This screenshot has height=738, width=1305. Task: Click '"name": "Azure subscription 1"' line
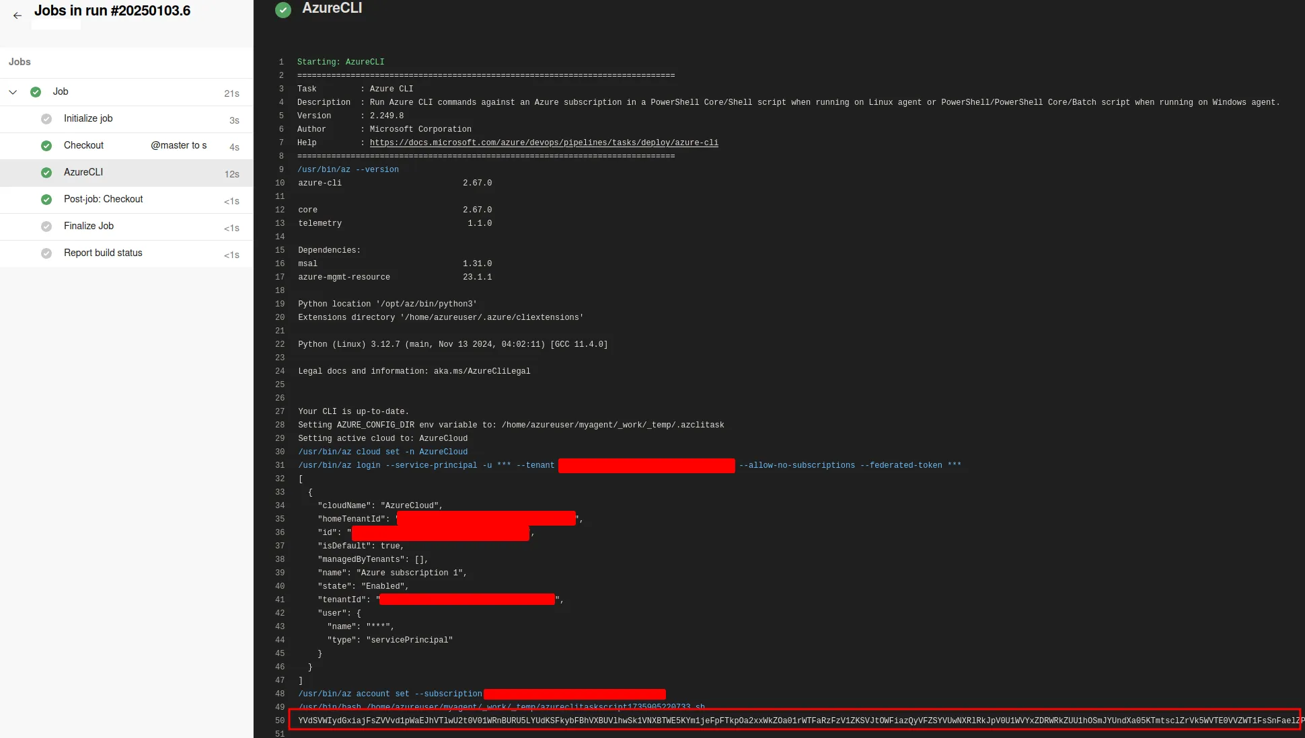coord(392,573)
